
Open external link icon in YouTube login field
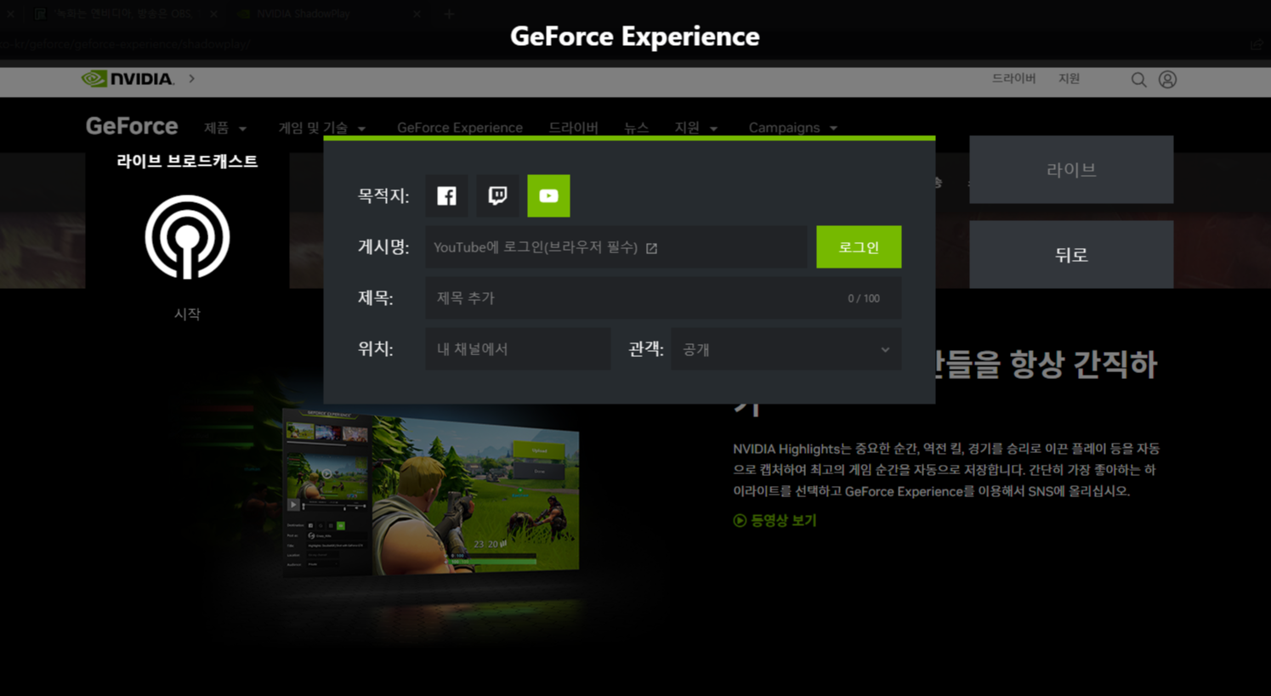(651, 248)
